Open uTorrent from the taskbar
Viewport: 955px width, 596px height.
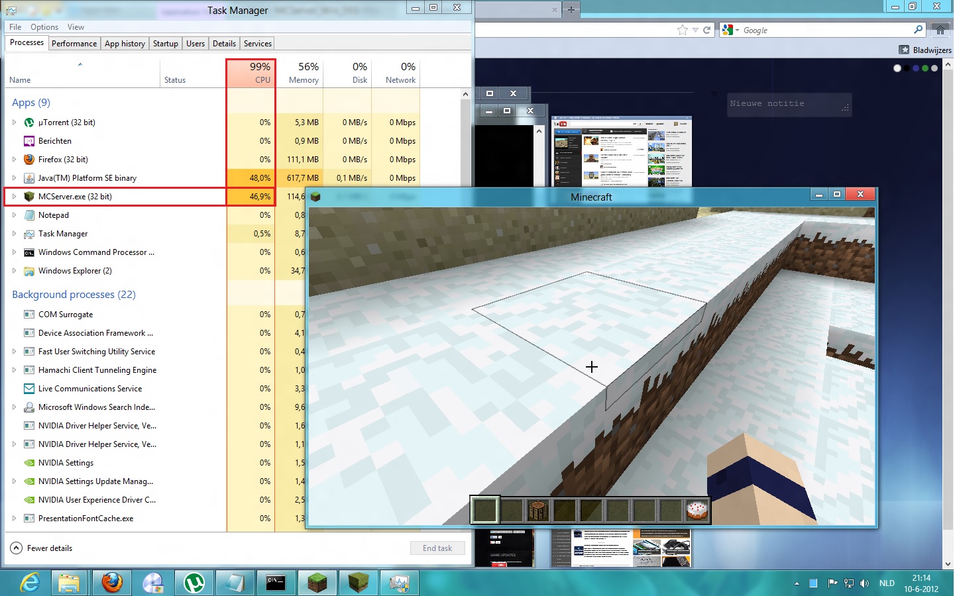(x=194, y=583)
